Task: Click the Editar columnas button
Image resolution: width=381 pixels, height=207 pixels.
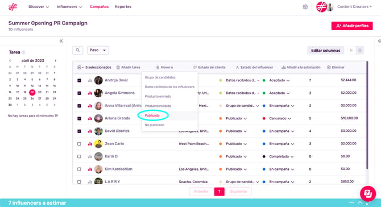Action: (326, 51)
